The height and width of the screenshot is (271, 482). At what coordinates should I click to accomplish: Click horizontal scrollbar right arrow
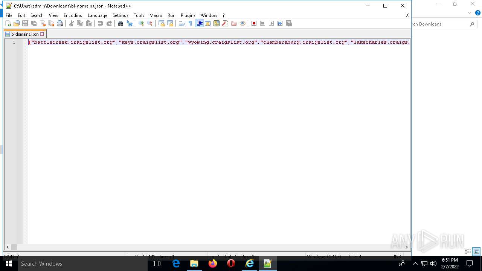tap(406, 247)
